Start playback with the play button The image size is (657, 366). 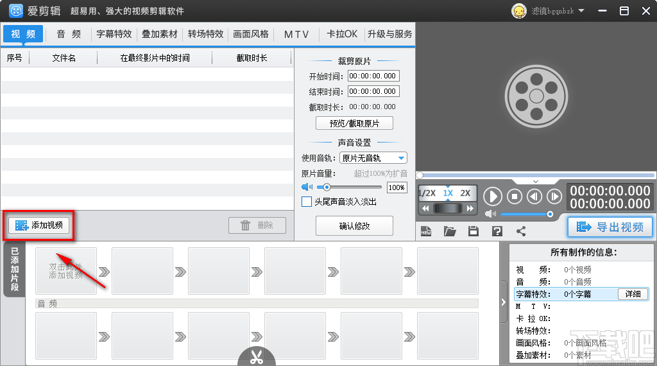tap(493, 196)
